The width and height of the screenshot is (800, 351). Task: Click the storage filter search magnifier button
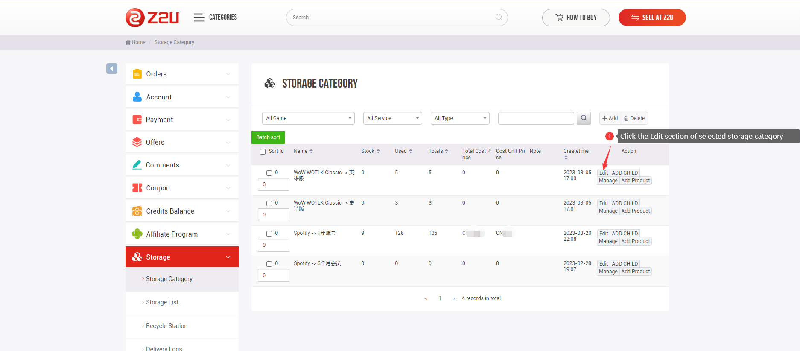[x=584, y=118]
